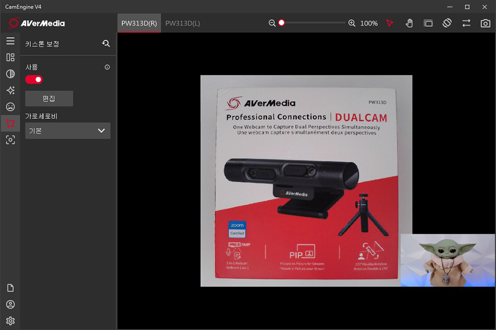
Task: Click the zoom in magnifier icon
Action: point(352,23)
